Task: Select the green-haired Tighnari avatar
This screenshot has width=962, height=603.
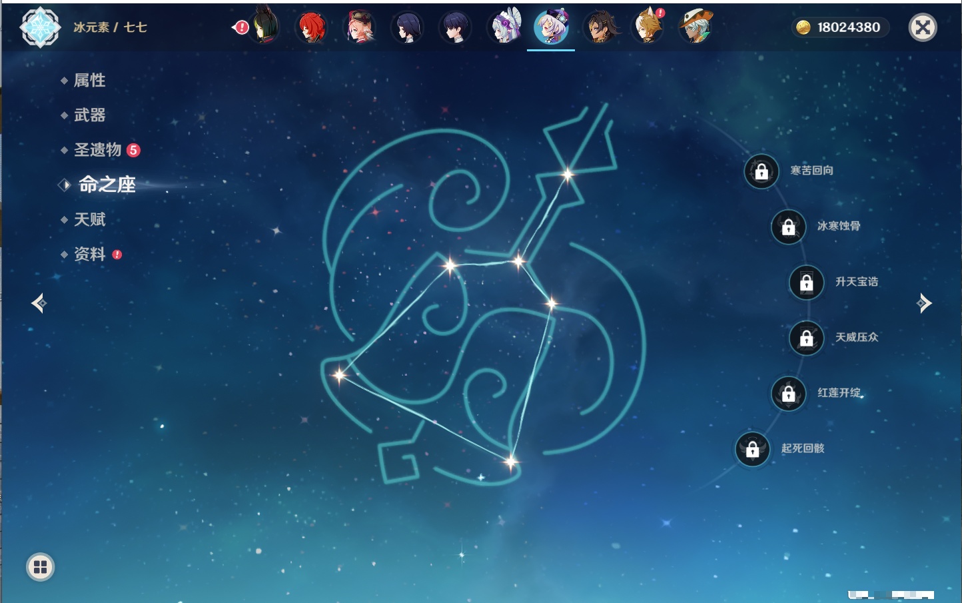Action: (x=264, y=27)
